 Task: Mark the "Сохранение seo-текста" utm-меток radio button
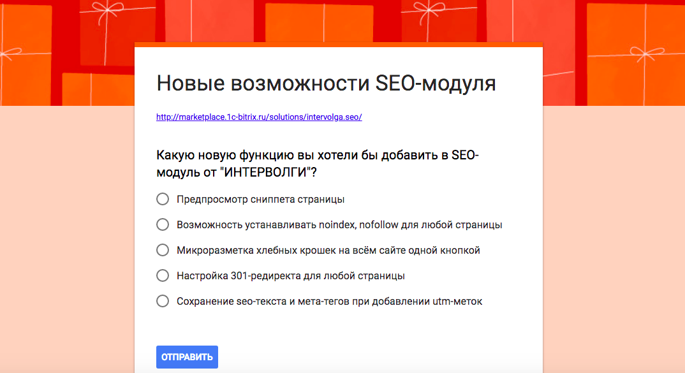click(163, 301)
